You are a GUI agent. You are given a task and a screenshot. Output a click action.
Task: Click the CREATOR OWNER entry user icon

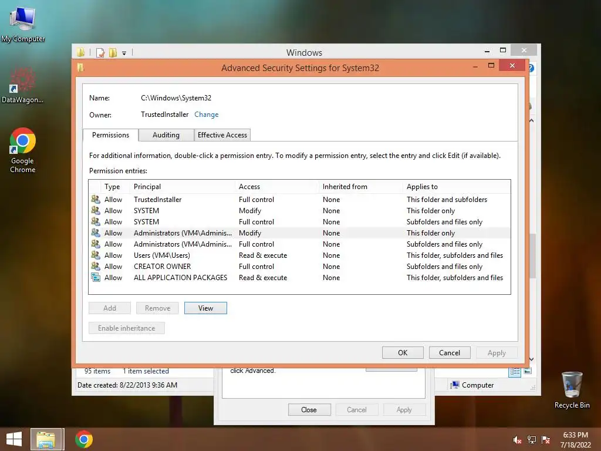96,266
